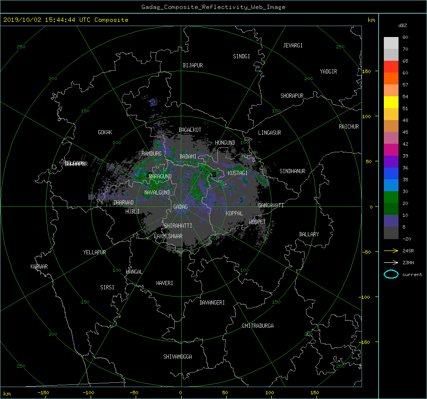Click the HUNGUND city label
The width and height of the screenshot is (427, 399).
225,142
